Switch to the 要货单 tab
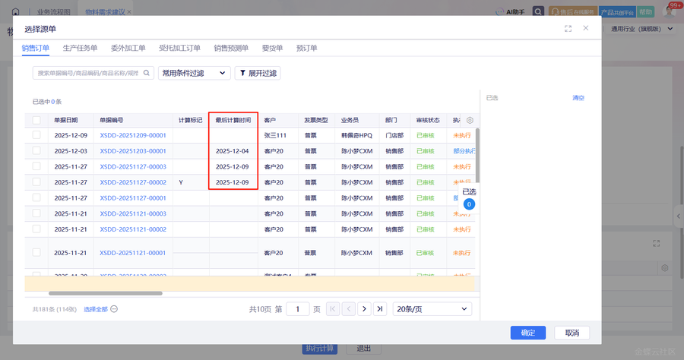The height and width of the screenshot is (360, 684). click(x=272, y=48)
